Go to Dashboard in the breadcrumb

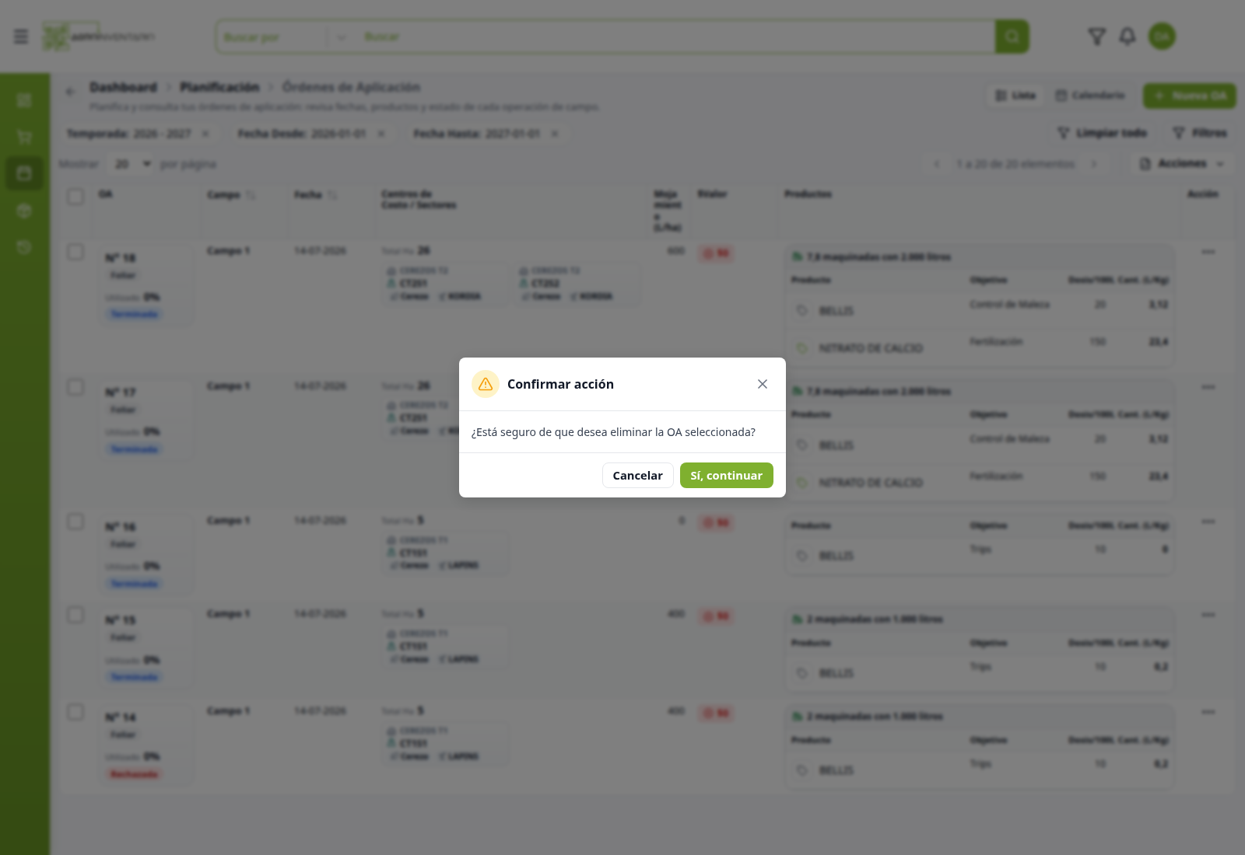[123, 87]
